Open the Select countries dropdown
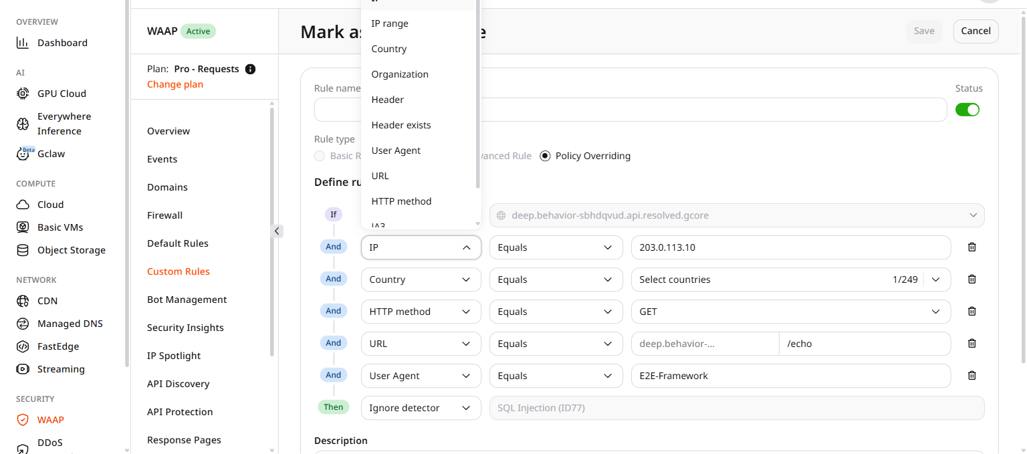 tap(791, 279)
